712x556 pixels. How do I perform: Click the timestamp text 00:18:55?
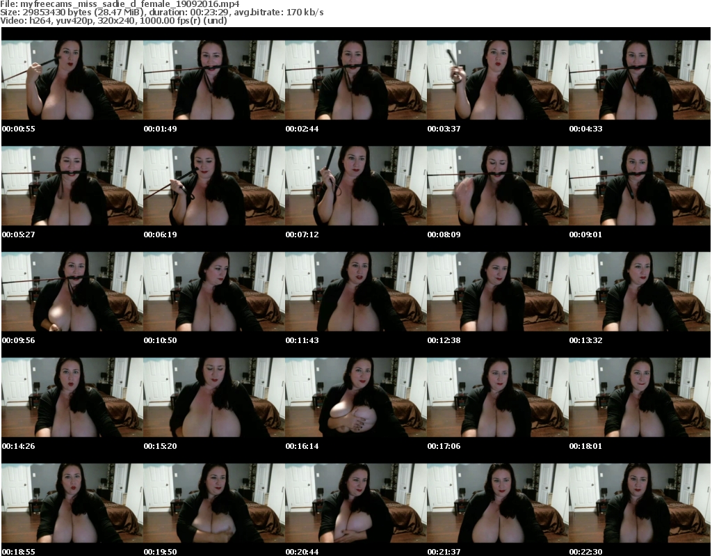tap(19, 551)
